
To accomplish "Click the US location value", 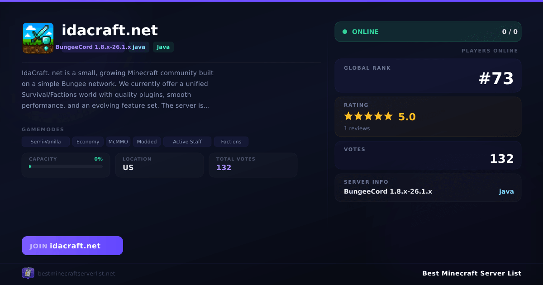I will (x=128, y=167).
